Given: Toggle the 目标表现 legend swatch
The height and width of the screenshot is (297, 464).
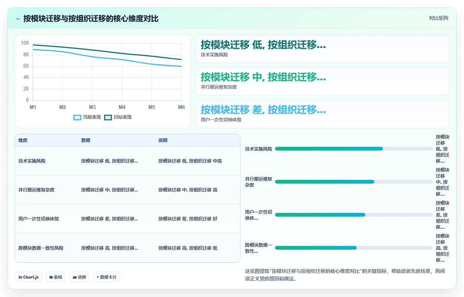Looking at the screenshot, I should pyautogui.click(x=108, y=117).
